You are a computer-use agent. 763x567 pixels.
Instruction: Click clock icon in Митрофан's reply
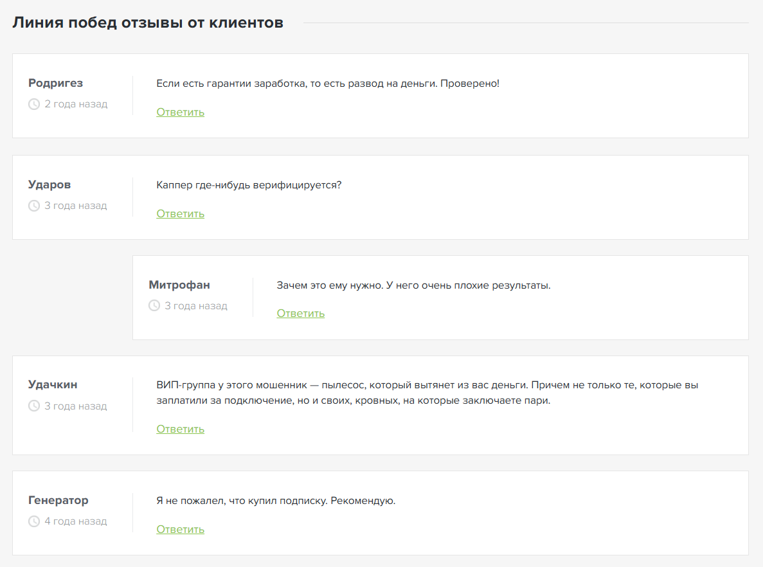click(x=154, y=306)
